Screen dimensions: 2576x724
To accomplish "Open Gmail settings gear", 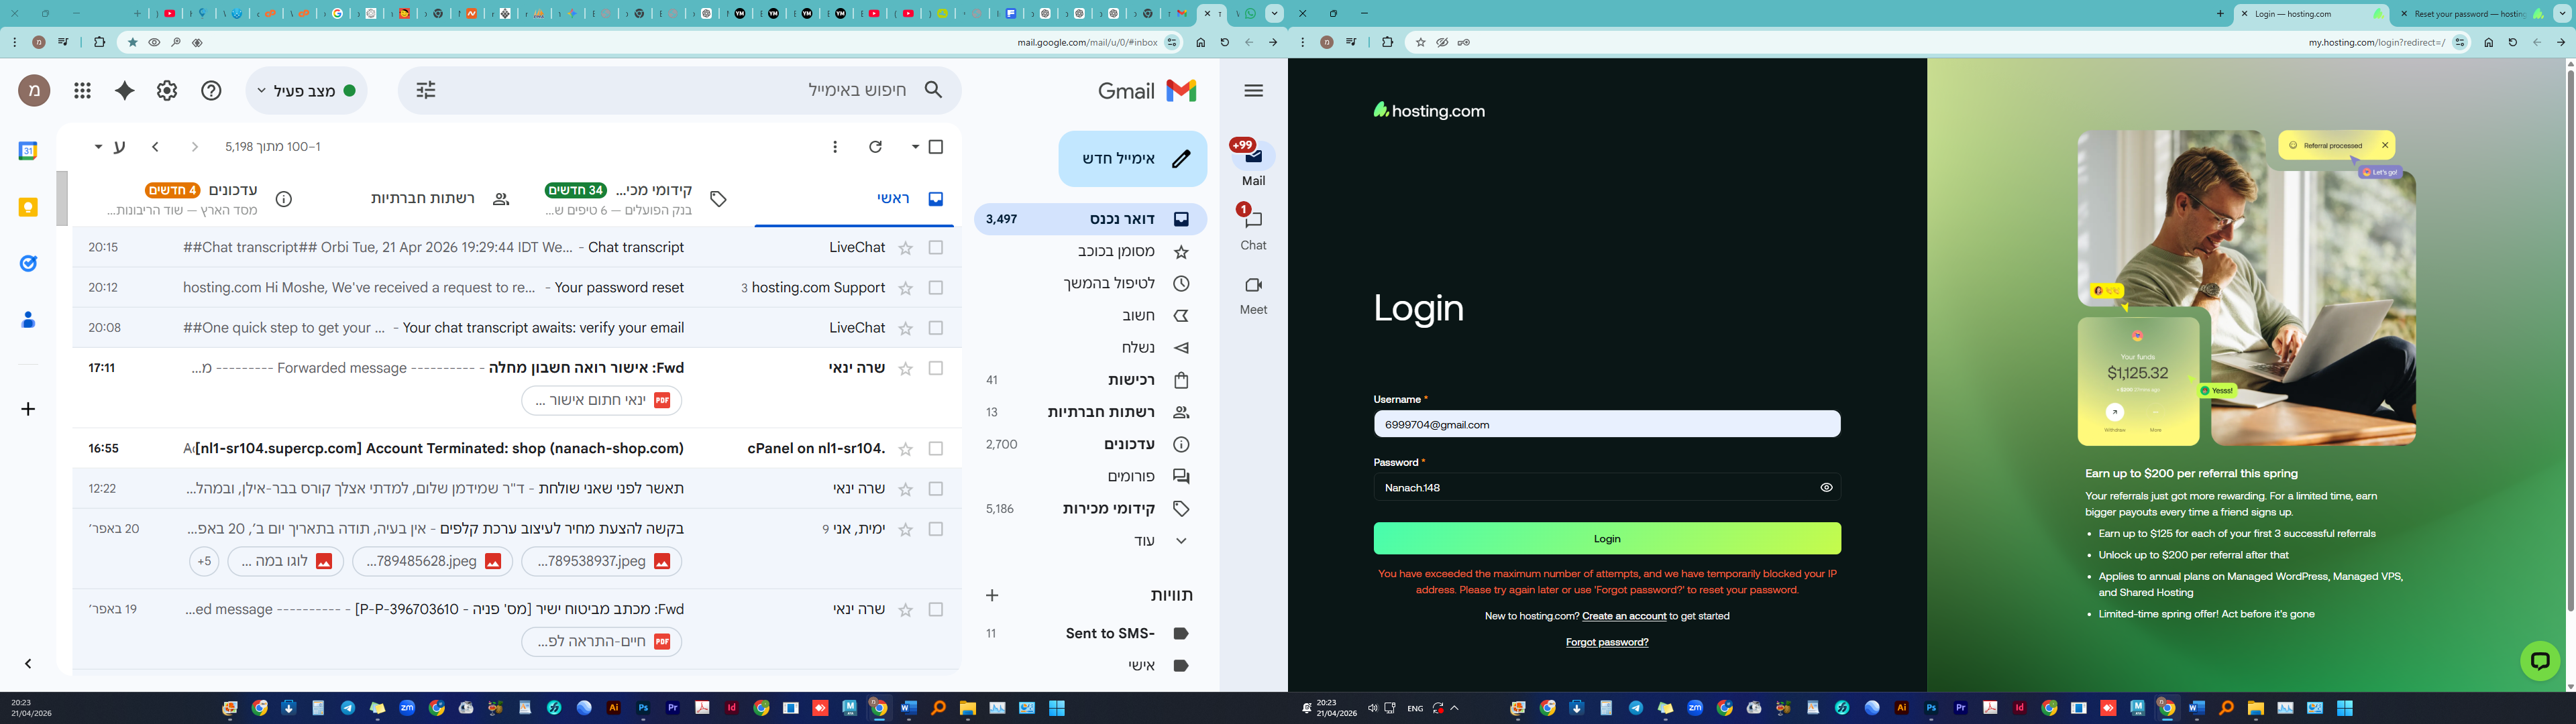I will click(167, 91).
